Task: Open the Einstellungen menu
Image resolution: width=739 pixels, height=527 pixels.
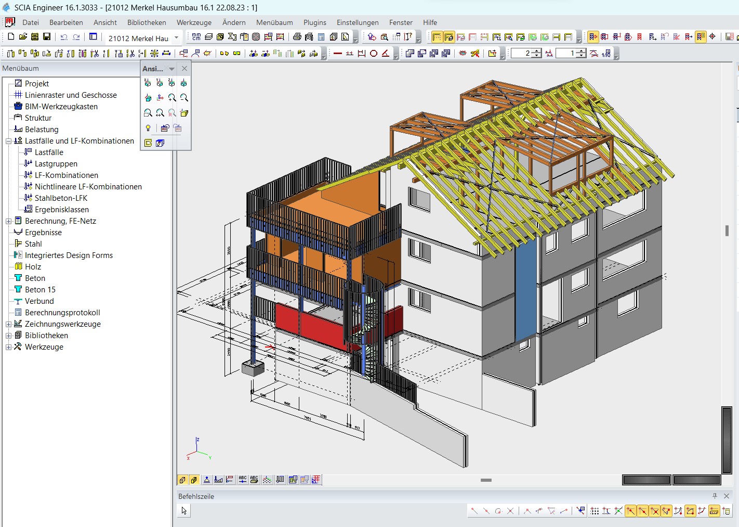Action: [x=358, y=22]
